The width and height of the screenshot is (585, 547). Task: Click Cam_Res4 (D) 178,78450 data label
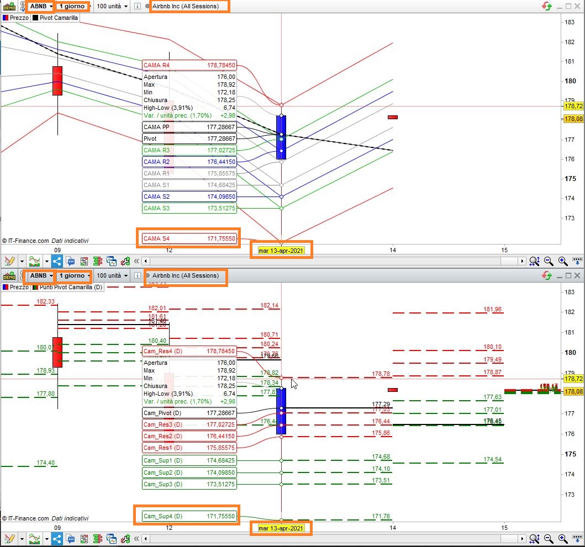[x=189, y=351]
